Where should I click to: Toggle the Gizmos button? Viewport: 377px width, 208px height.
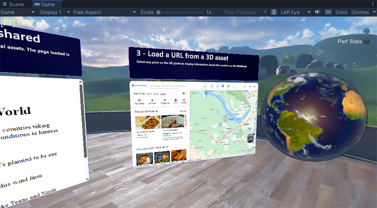tap(360, 12)
